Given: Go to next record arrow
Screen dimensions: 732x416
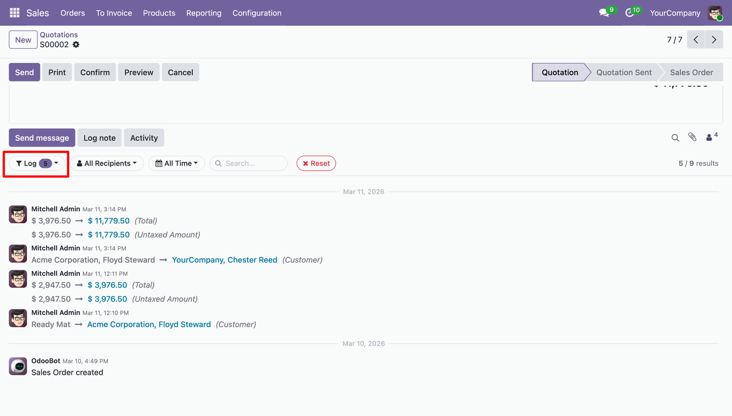Looking at the screenshot, I should click(714, 40).
